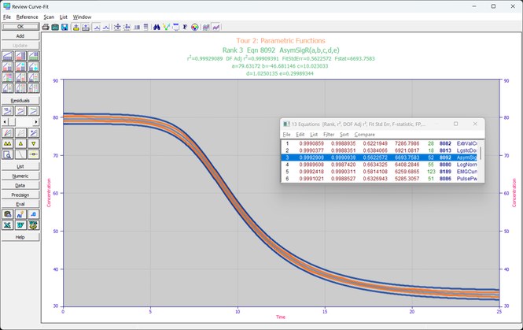The image size is (523, 330).
Task: Open the Scan menu
Action: tap(49, 17)
